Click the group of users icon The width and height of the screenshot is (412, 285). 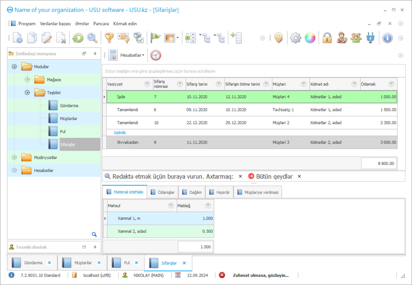pyautogui.click(x=356, y=38)
